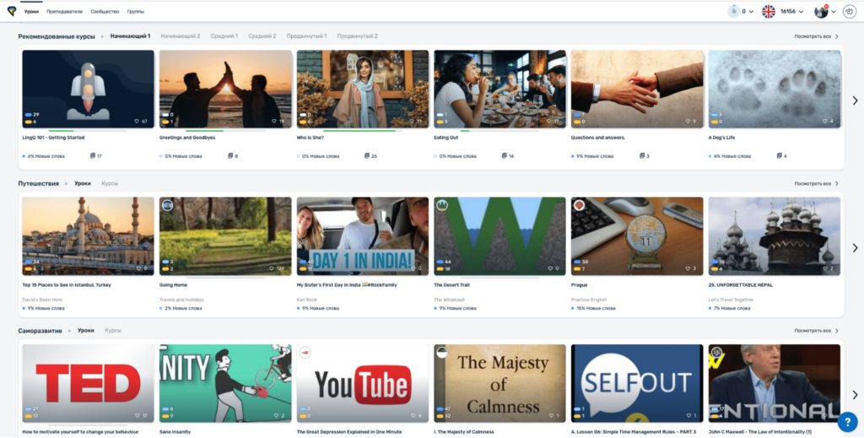
Task: Click the streak counter icon in header
Action: tap(733, 11)
